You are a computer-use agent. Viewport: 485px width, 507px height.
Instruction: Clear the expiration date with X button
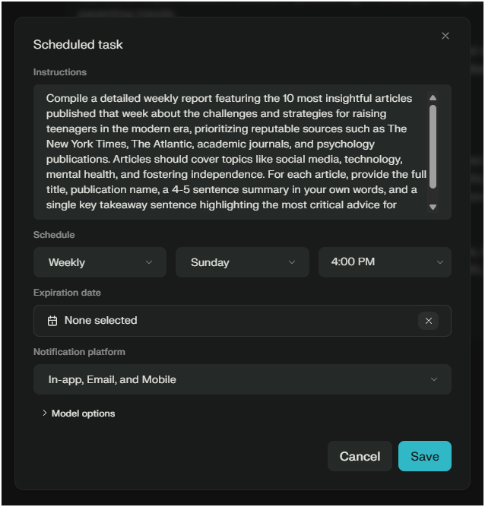tap(428, 321)
